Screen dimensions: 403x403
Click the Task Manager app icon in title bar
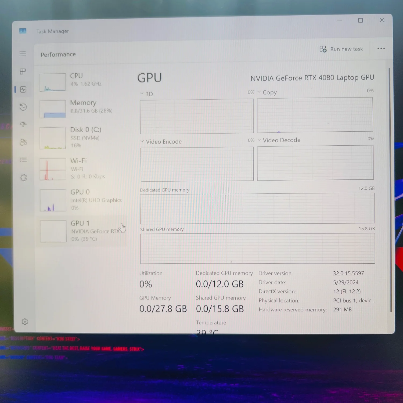pos(23,31)
